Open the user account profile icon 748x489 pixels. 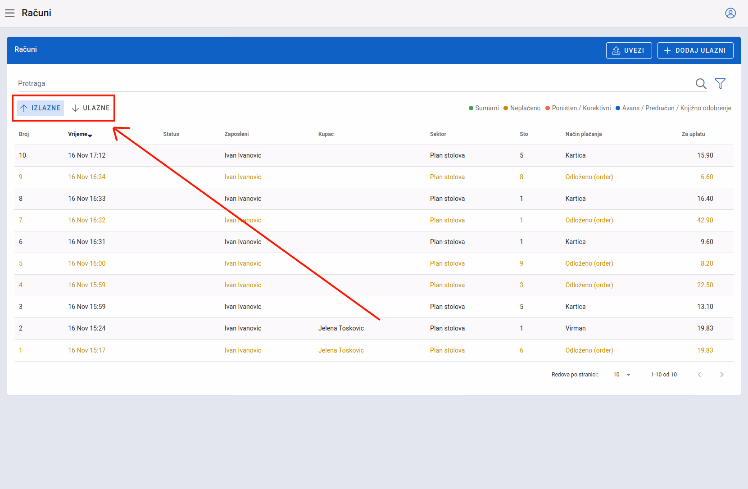pos(730,13)
